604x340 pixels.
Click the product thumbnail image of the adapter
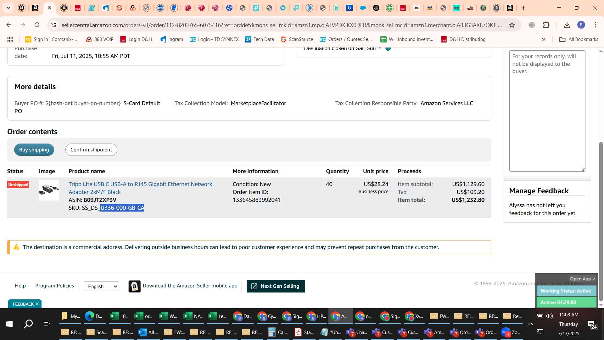tap(49, 190)
